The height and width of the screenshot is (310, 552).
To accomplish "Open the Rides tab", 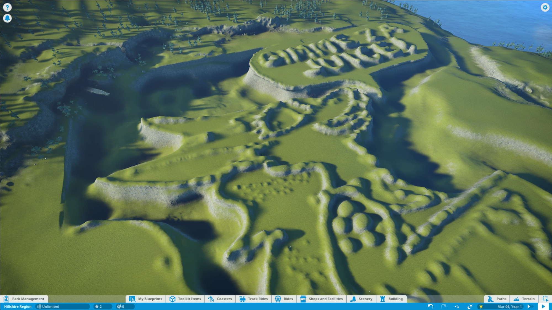I will (x=284, y=299).
